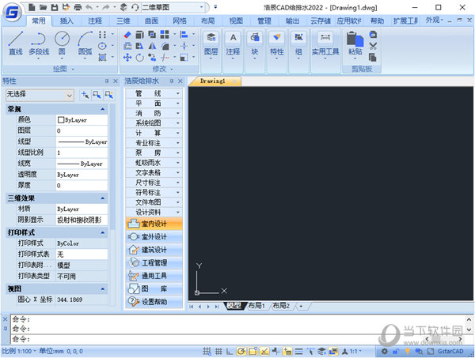The height and width of the screenshot is (358, 475).
Task: Open the 图层 layers tool
Action: tap(211, 45)
